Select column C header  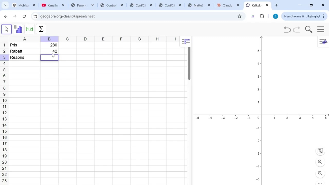(67, 39)
